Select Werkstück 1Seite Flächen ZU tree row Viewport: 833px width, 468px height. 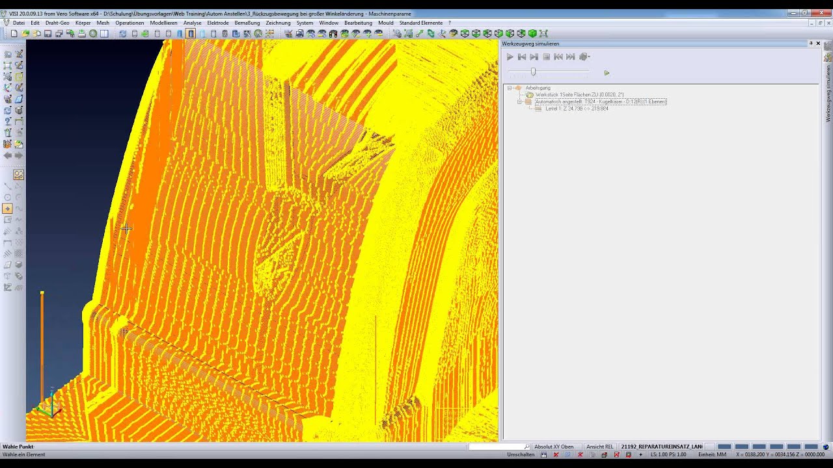pyautogui.click(x=579, y=95)
